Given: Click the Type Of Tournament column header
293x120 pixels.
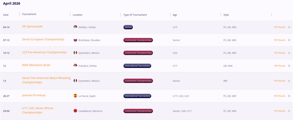Looking at the screenshot, I should pos(135,15).
